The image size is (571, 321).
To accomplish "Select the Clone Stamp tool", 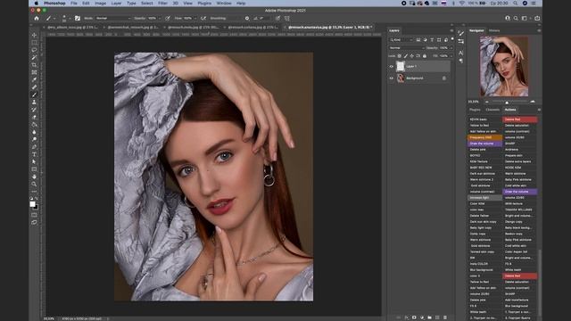I will click(34, 103).
